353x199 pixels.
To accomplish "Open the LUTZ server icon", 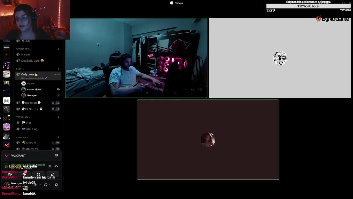I will coord(7,82).
